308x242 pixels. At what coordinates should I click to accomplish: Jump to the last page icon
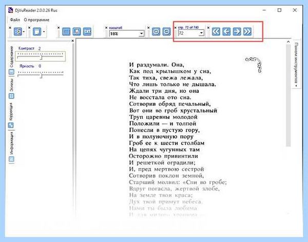tap(247, 31)
